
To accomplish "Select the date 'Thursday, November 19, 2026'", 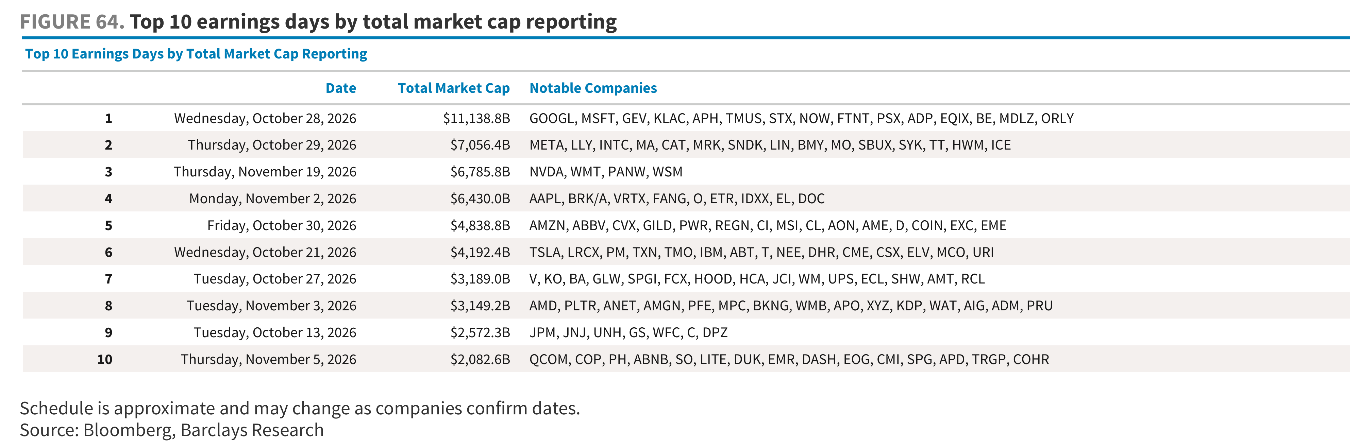I will pyautogui.click(x=265, y=172).
